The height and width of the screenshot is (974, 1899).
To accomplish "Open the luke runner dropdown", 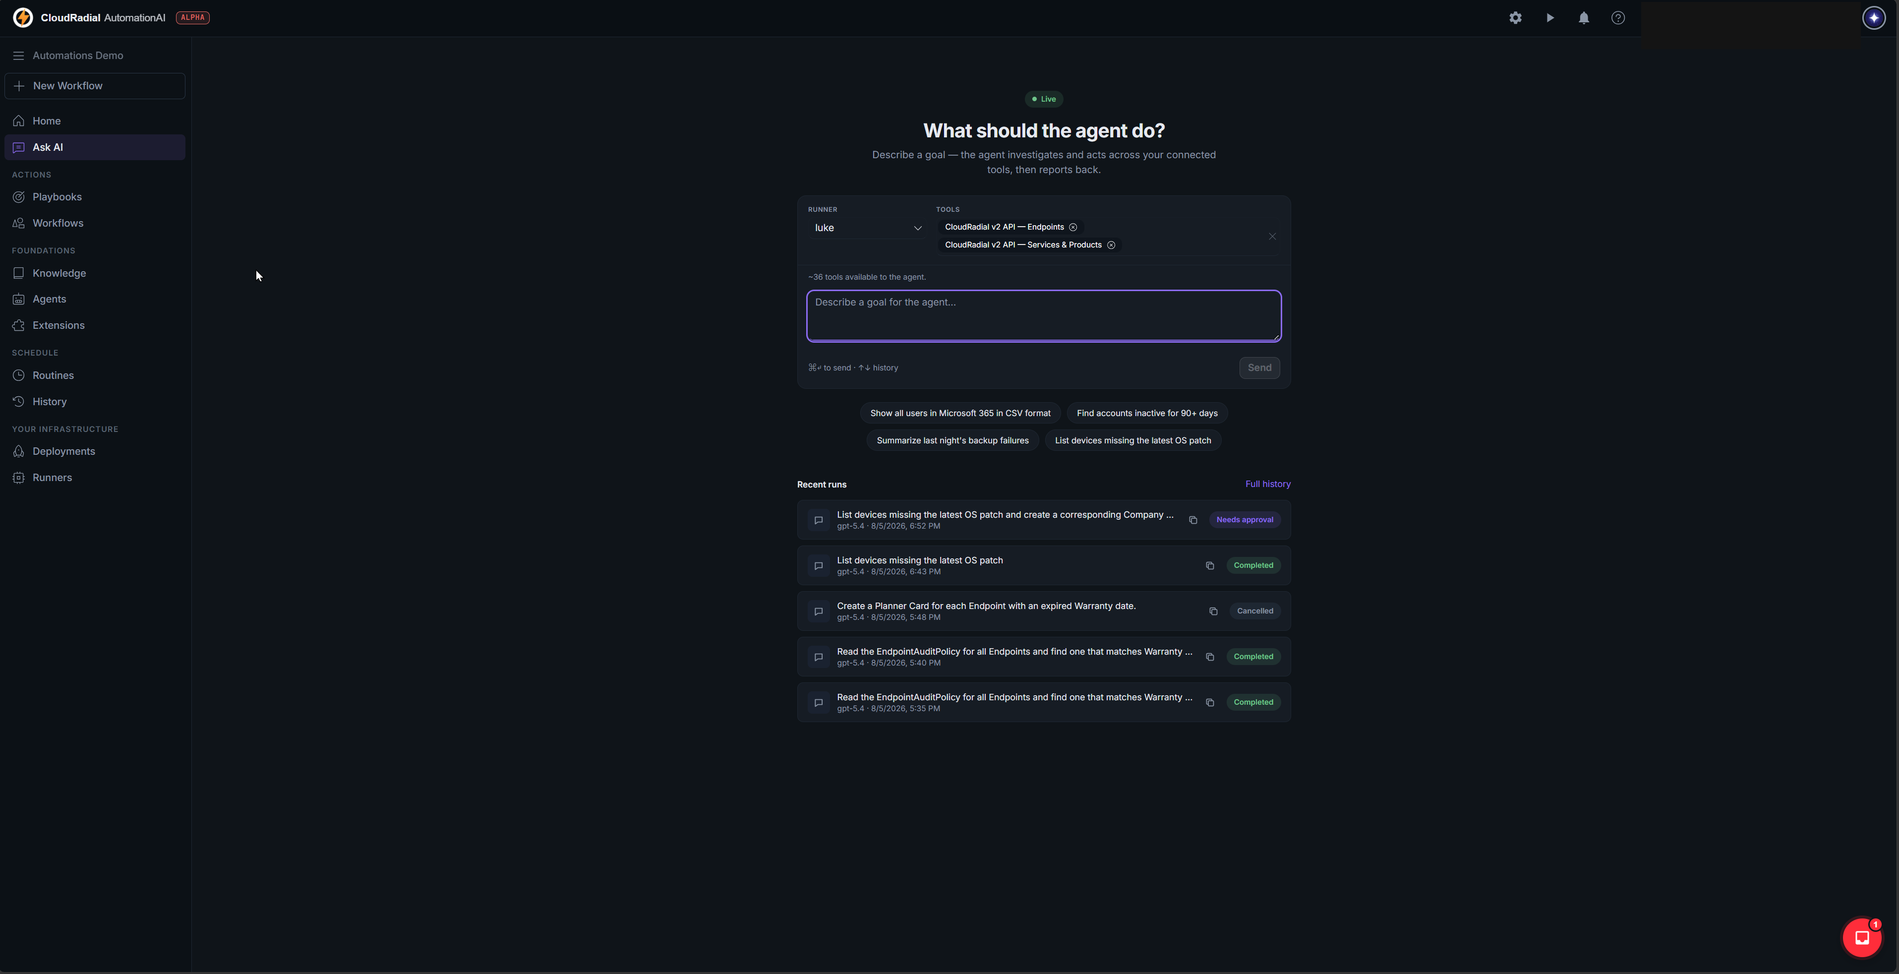I will [867, 228].
